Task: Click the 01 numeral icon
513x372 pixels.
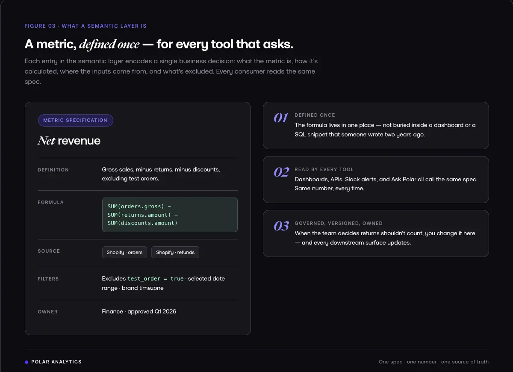Action: [x=281, y=118]
